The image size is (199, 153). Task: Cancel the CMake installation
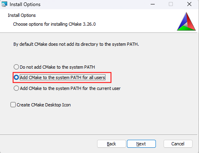pyautogui.click(x=178, y=144)
